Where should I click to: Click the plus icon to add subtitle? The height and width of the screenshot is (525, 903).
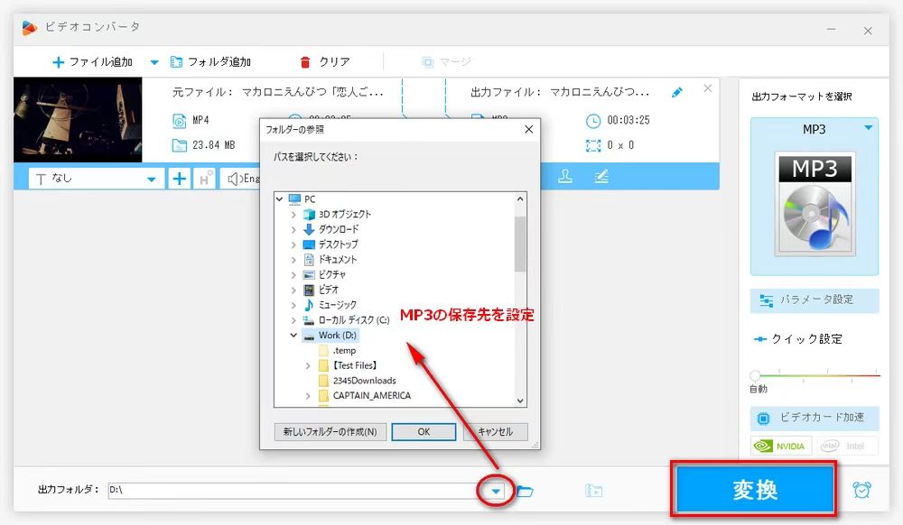(179, 179)
